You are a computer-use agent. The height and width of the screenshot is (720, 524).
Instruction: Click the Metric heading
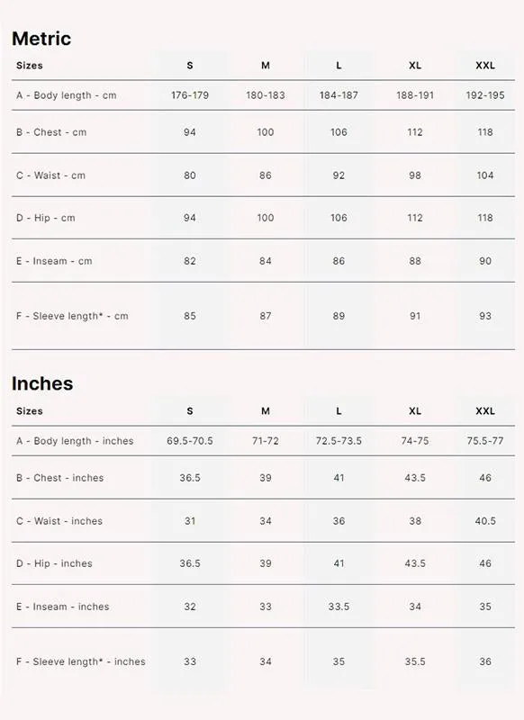41,39
